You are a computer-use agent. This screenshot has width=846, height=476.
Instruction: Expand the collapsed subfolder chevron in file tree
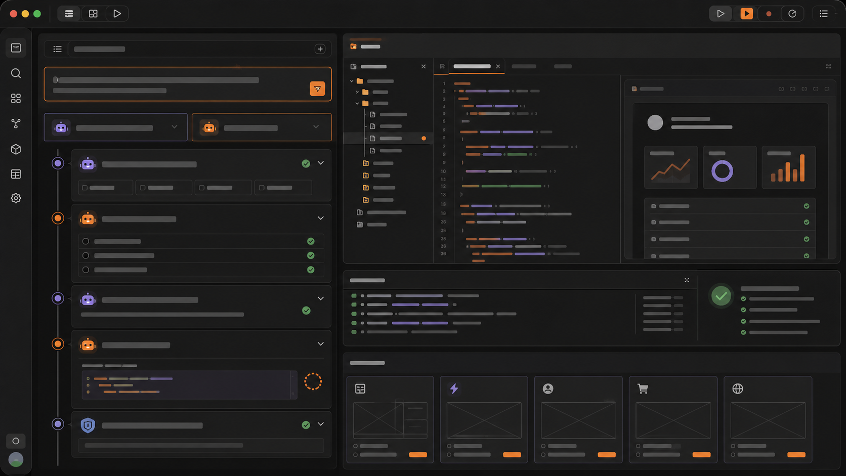point(357,92)
